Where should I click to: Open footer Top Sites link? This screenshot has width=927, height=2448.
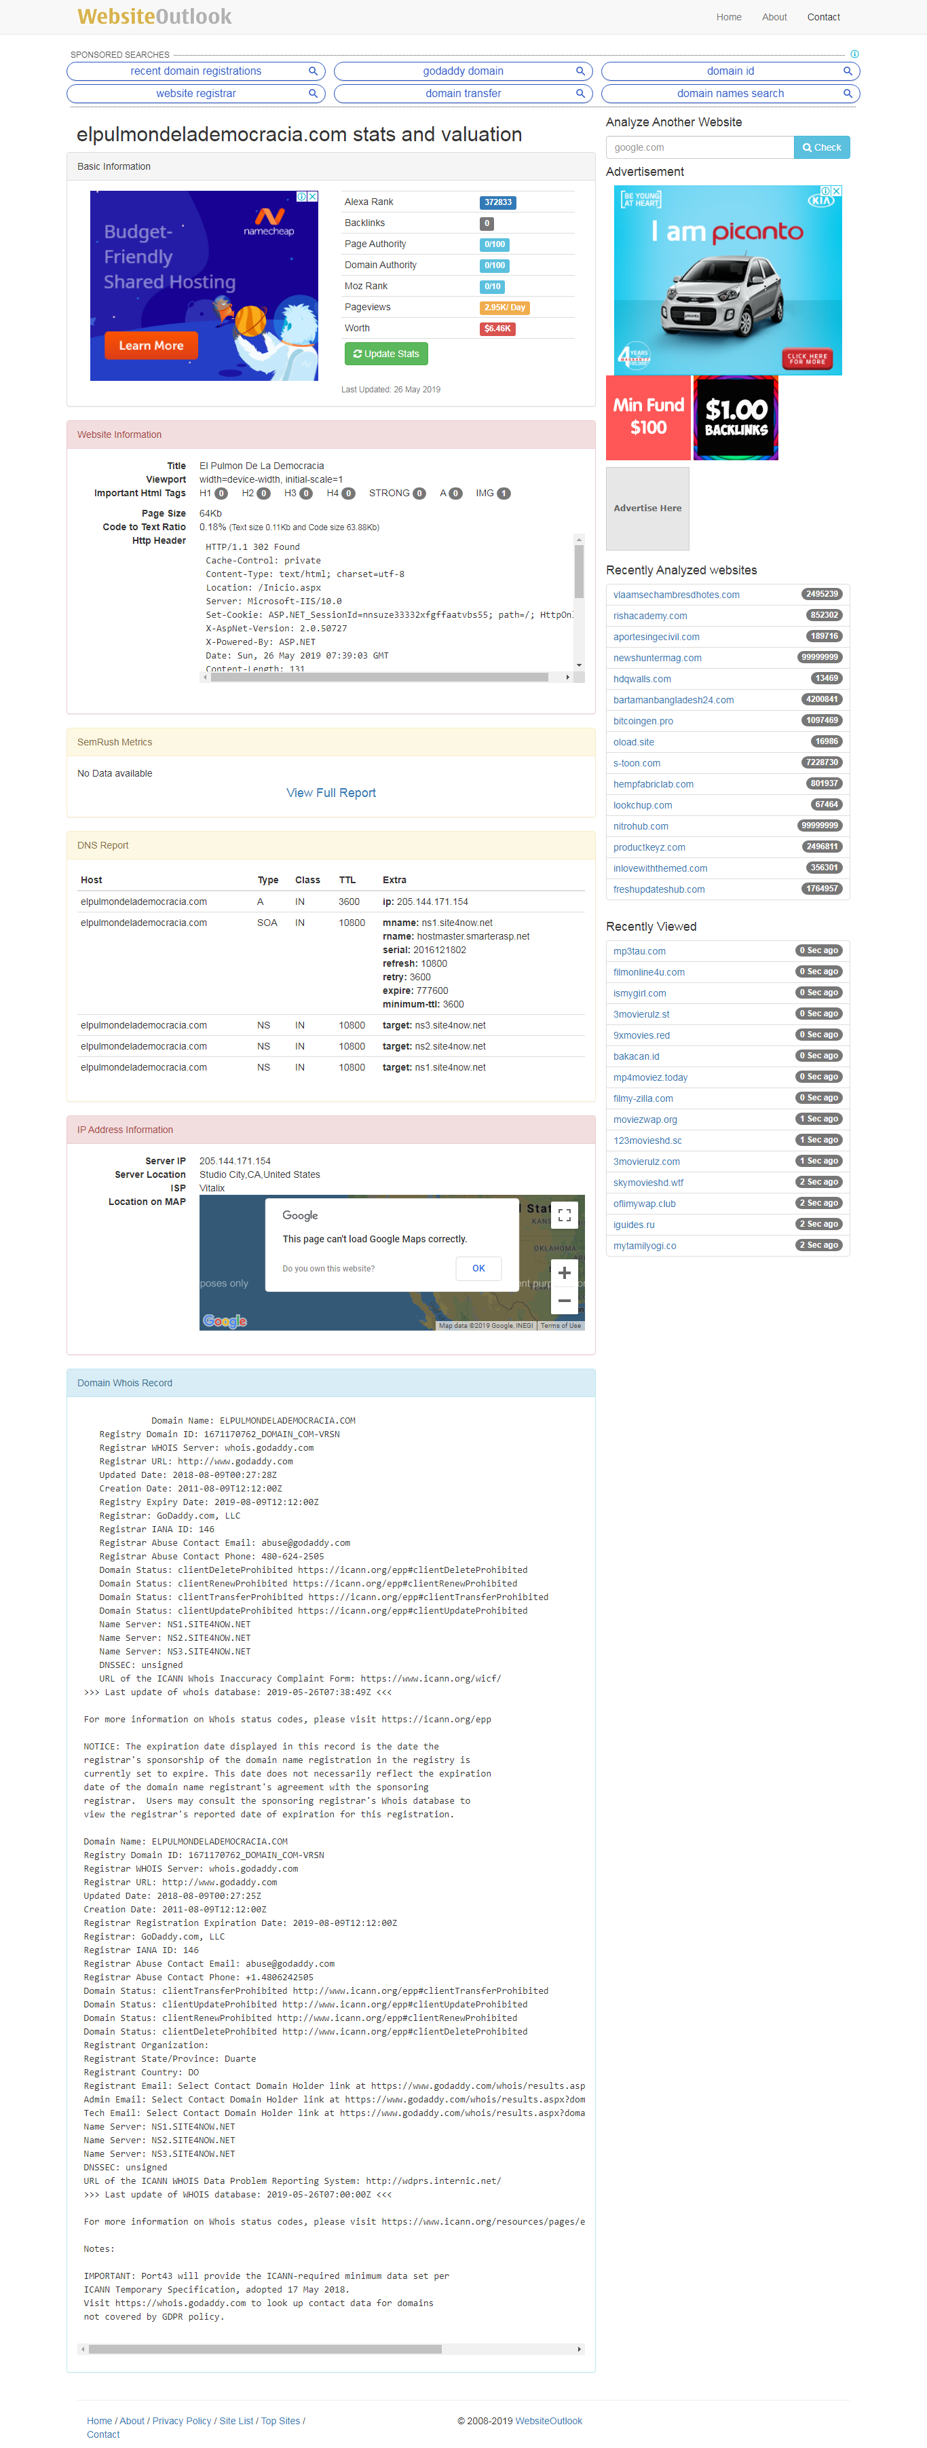(x=280, y=2420)
